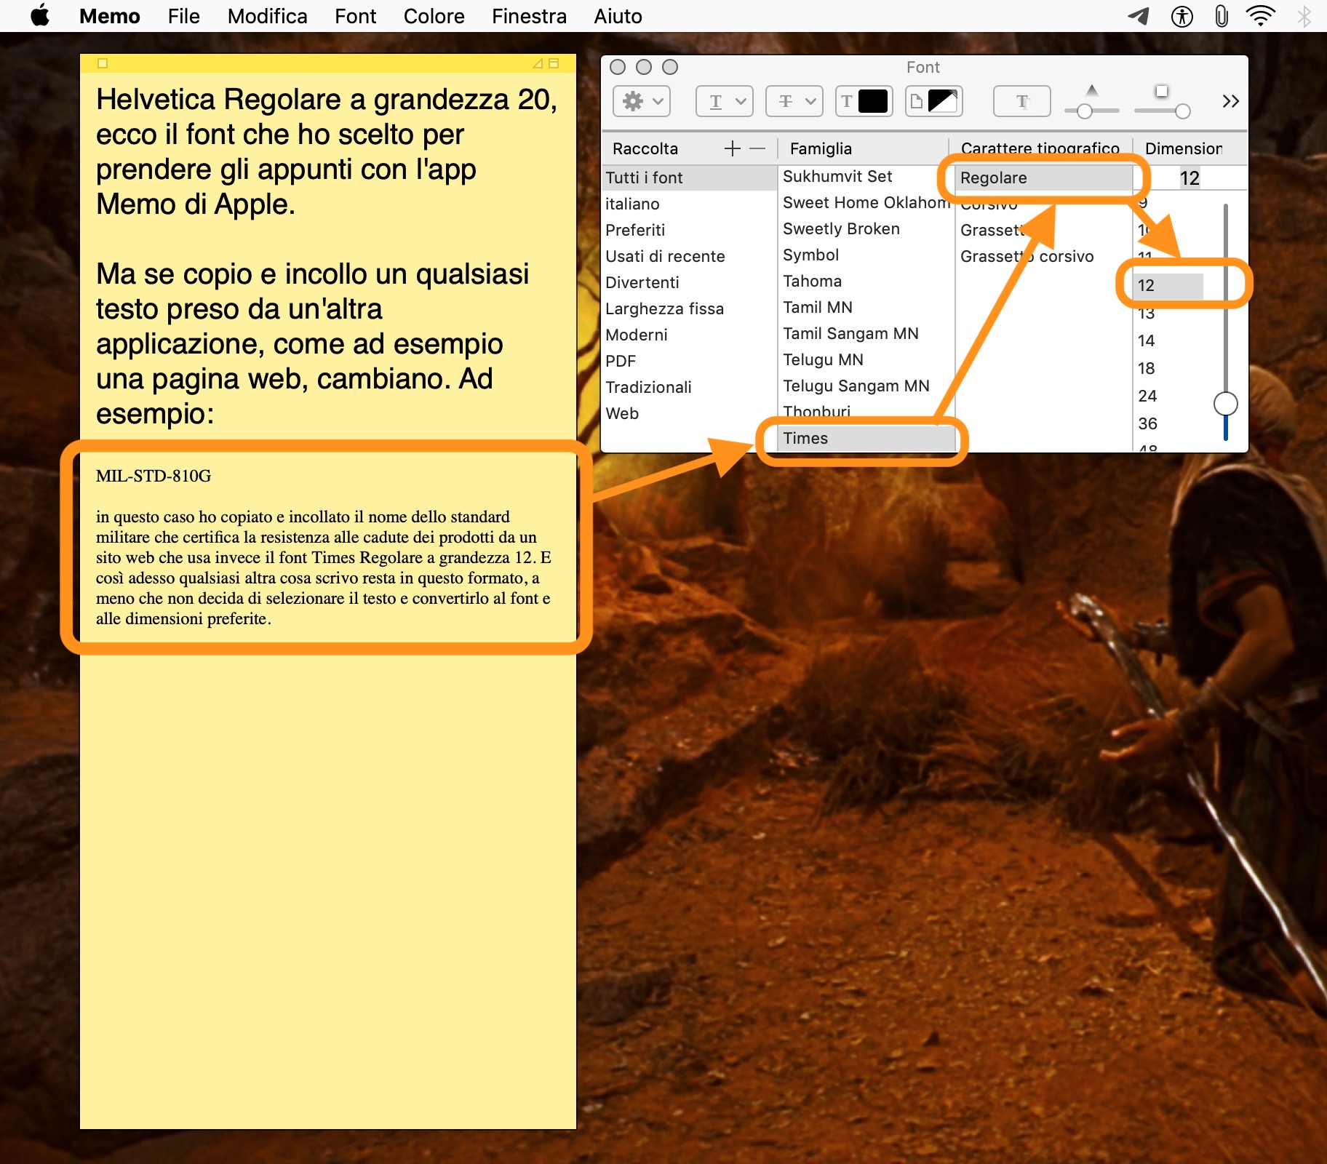Open the Accessibility menu bar icon
Image resolution: width=1327 pixels, height=1164 pixels.
tap(1182, 16)
